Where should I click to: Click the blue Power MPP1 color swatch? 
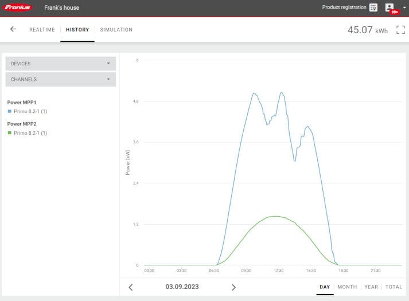[10, 111]
